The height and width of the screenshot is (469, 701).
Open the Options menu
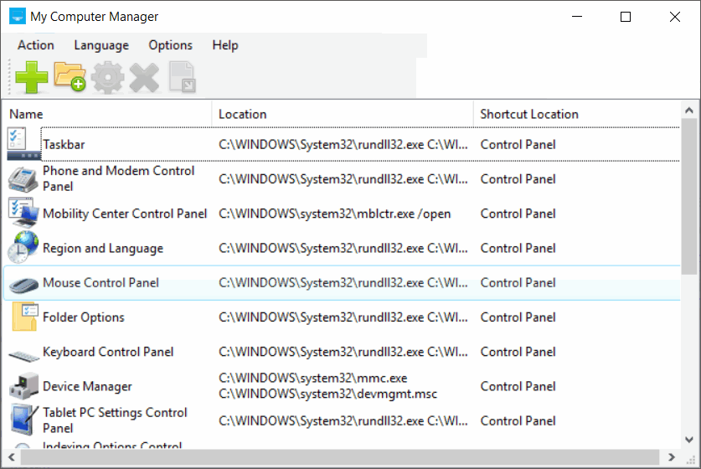(x=171, y=45)
